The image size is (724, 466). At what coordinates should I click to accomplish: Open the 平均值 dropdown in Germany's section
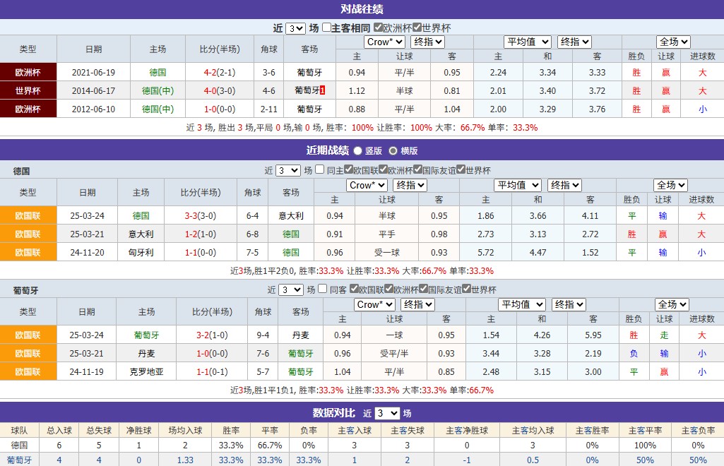(517, 185)
